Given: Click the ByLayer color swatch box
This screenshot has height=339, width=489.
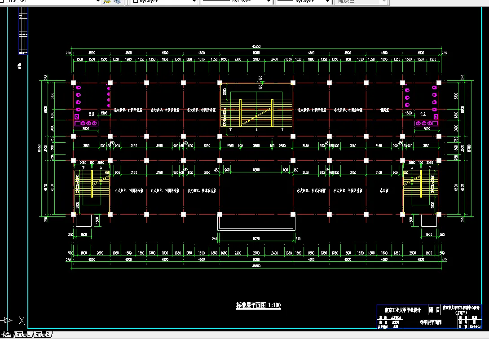Looking at the screenshot, I should 135,1.
